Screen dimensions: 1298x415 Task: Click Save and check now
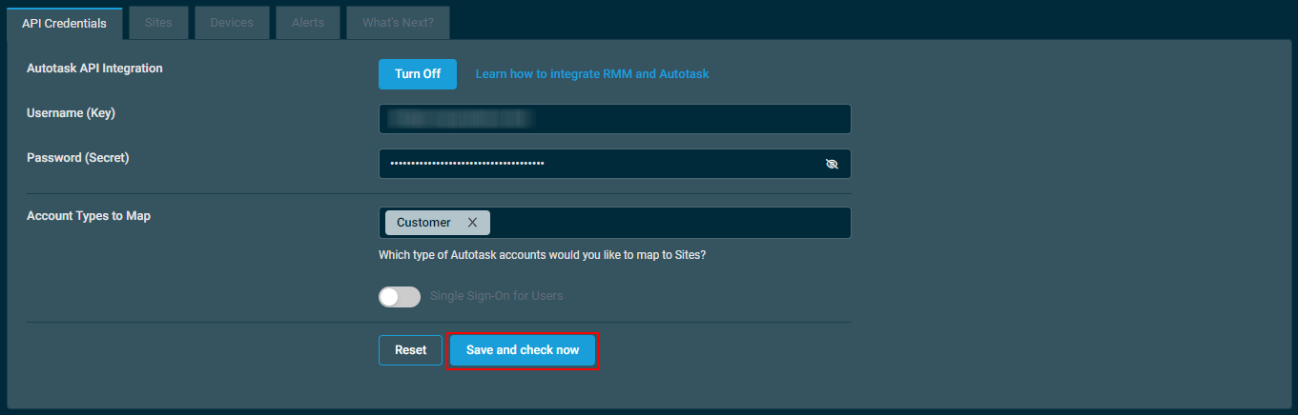pyautogui.click(x=523, y=350)
